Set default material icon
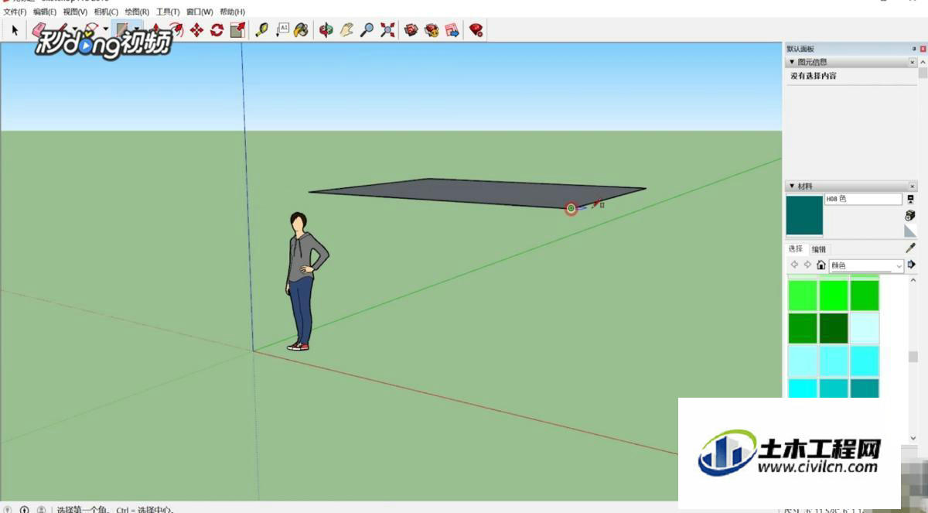This screenshot has width=928, height=513. pyautogui.click(x=910, y=231)
